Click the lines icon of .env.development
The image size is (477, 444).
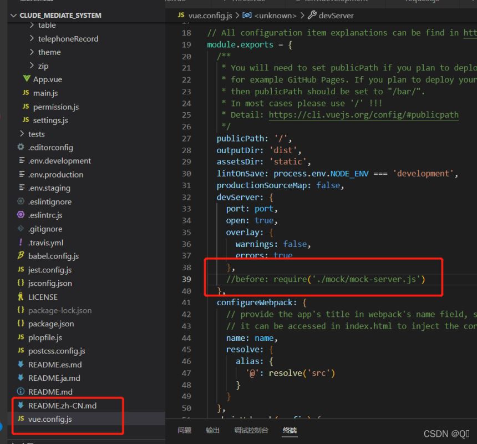coord(22,160)
